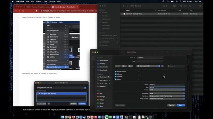
Task: Choose the Orange tag in dialog sidebar
Action: tap(102, 97)
